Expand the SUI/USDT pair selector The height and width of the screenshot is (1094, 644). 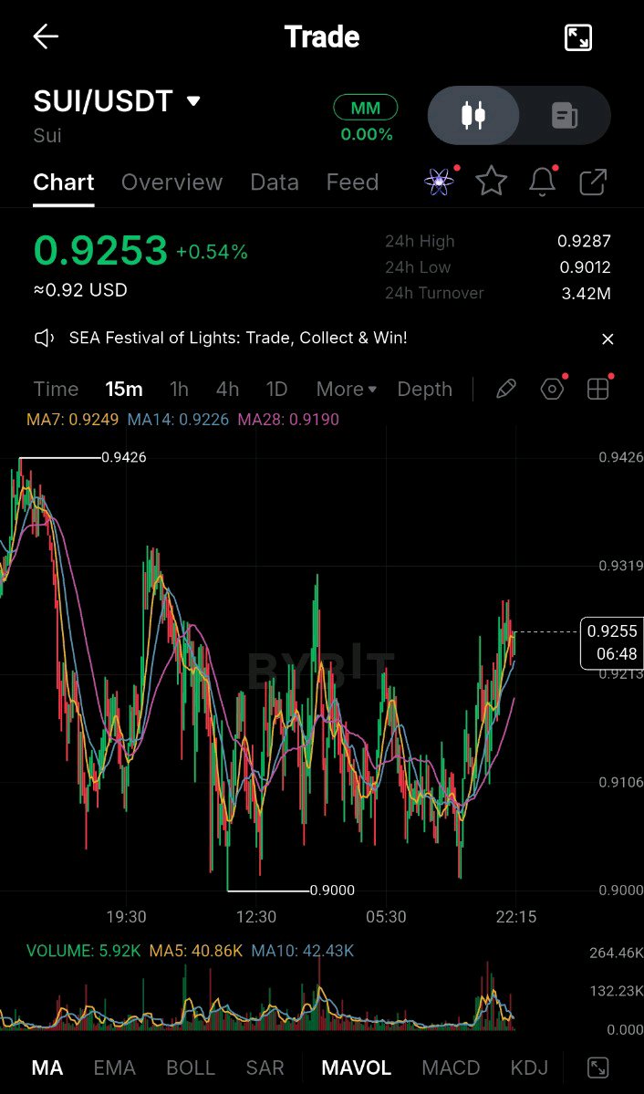tap(118, 102)
